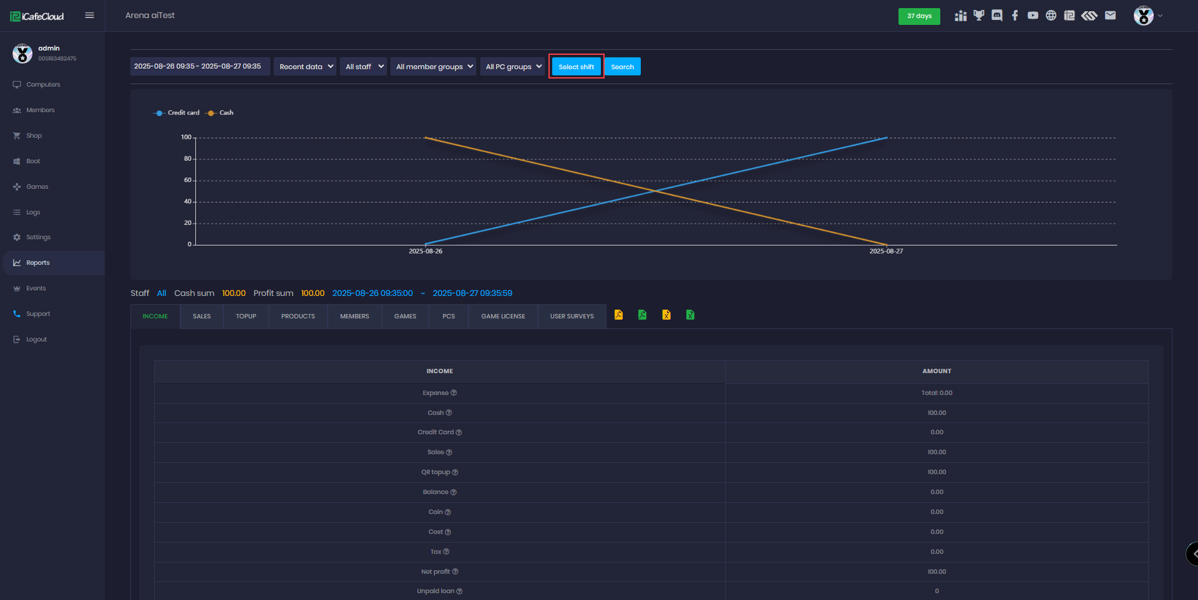Click the date range input field

200,67
